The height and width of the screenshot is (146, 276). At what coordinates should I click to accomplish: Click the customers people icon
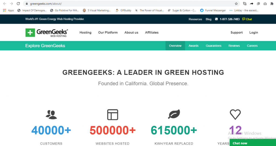(51, 115)
